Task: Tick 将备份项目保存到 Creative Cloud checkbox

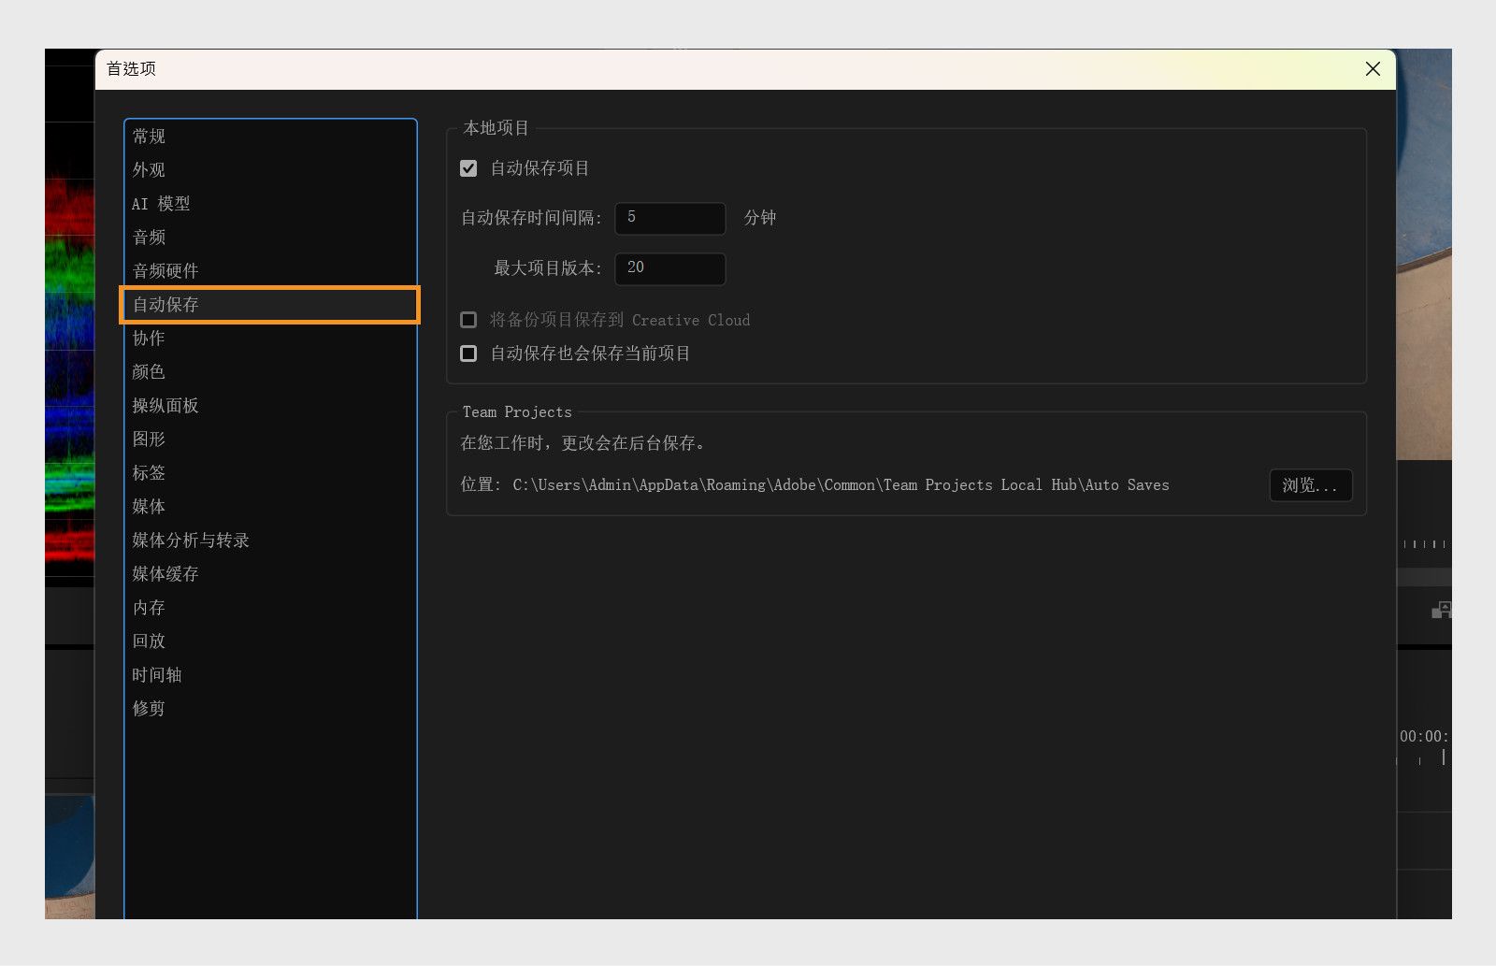Action: [x=468, y=320]
